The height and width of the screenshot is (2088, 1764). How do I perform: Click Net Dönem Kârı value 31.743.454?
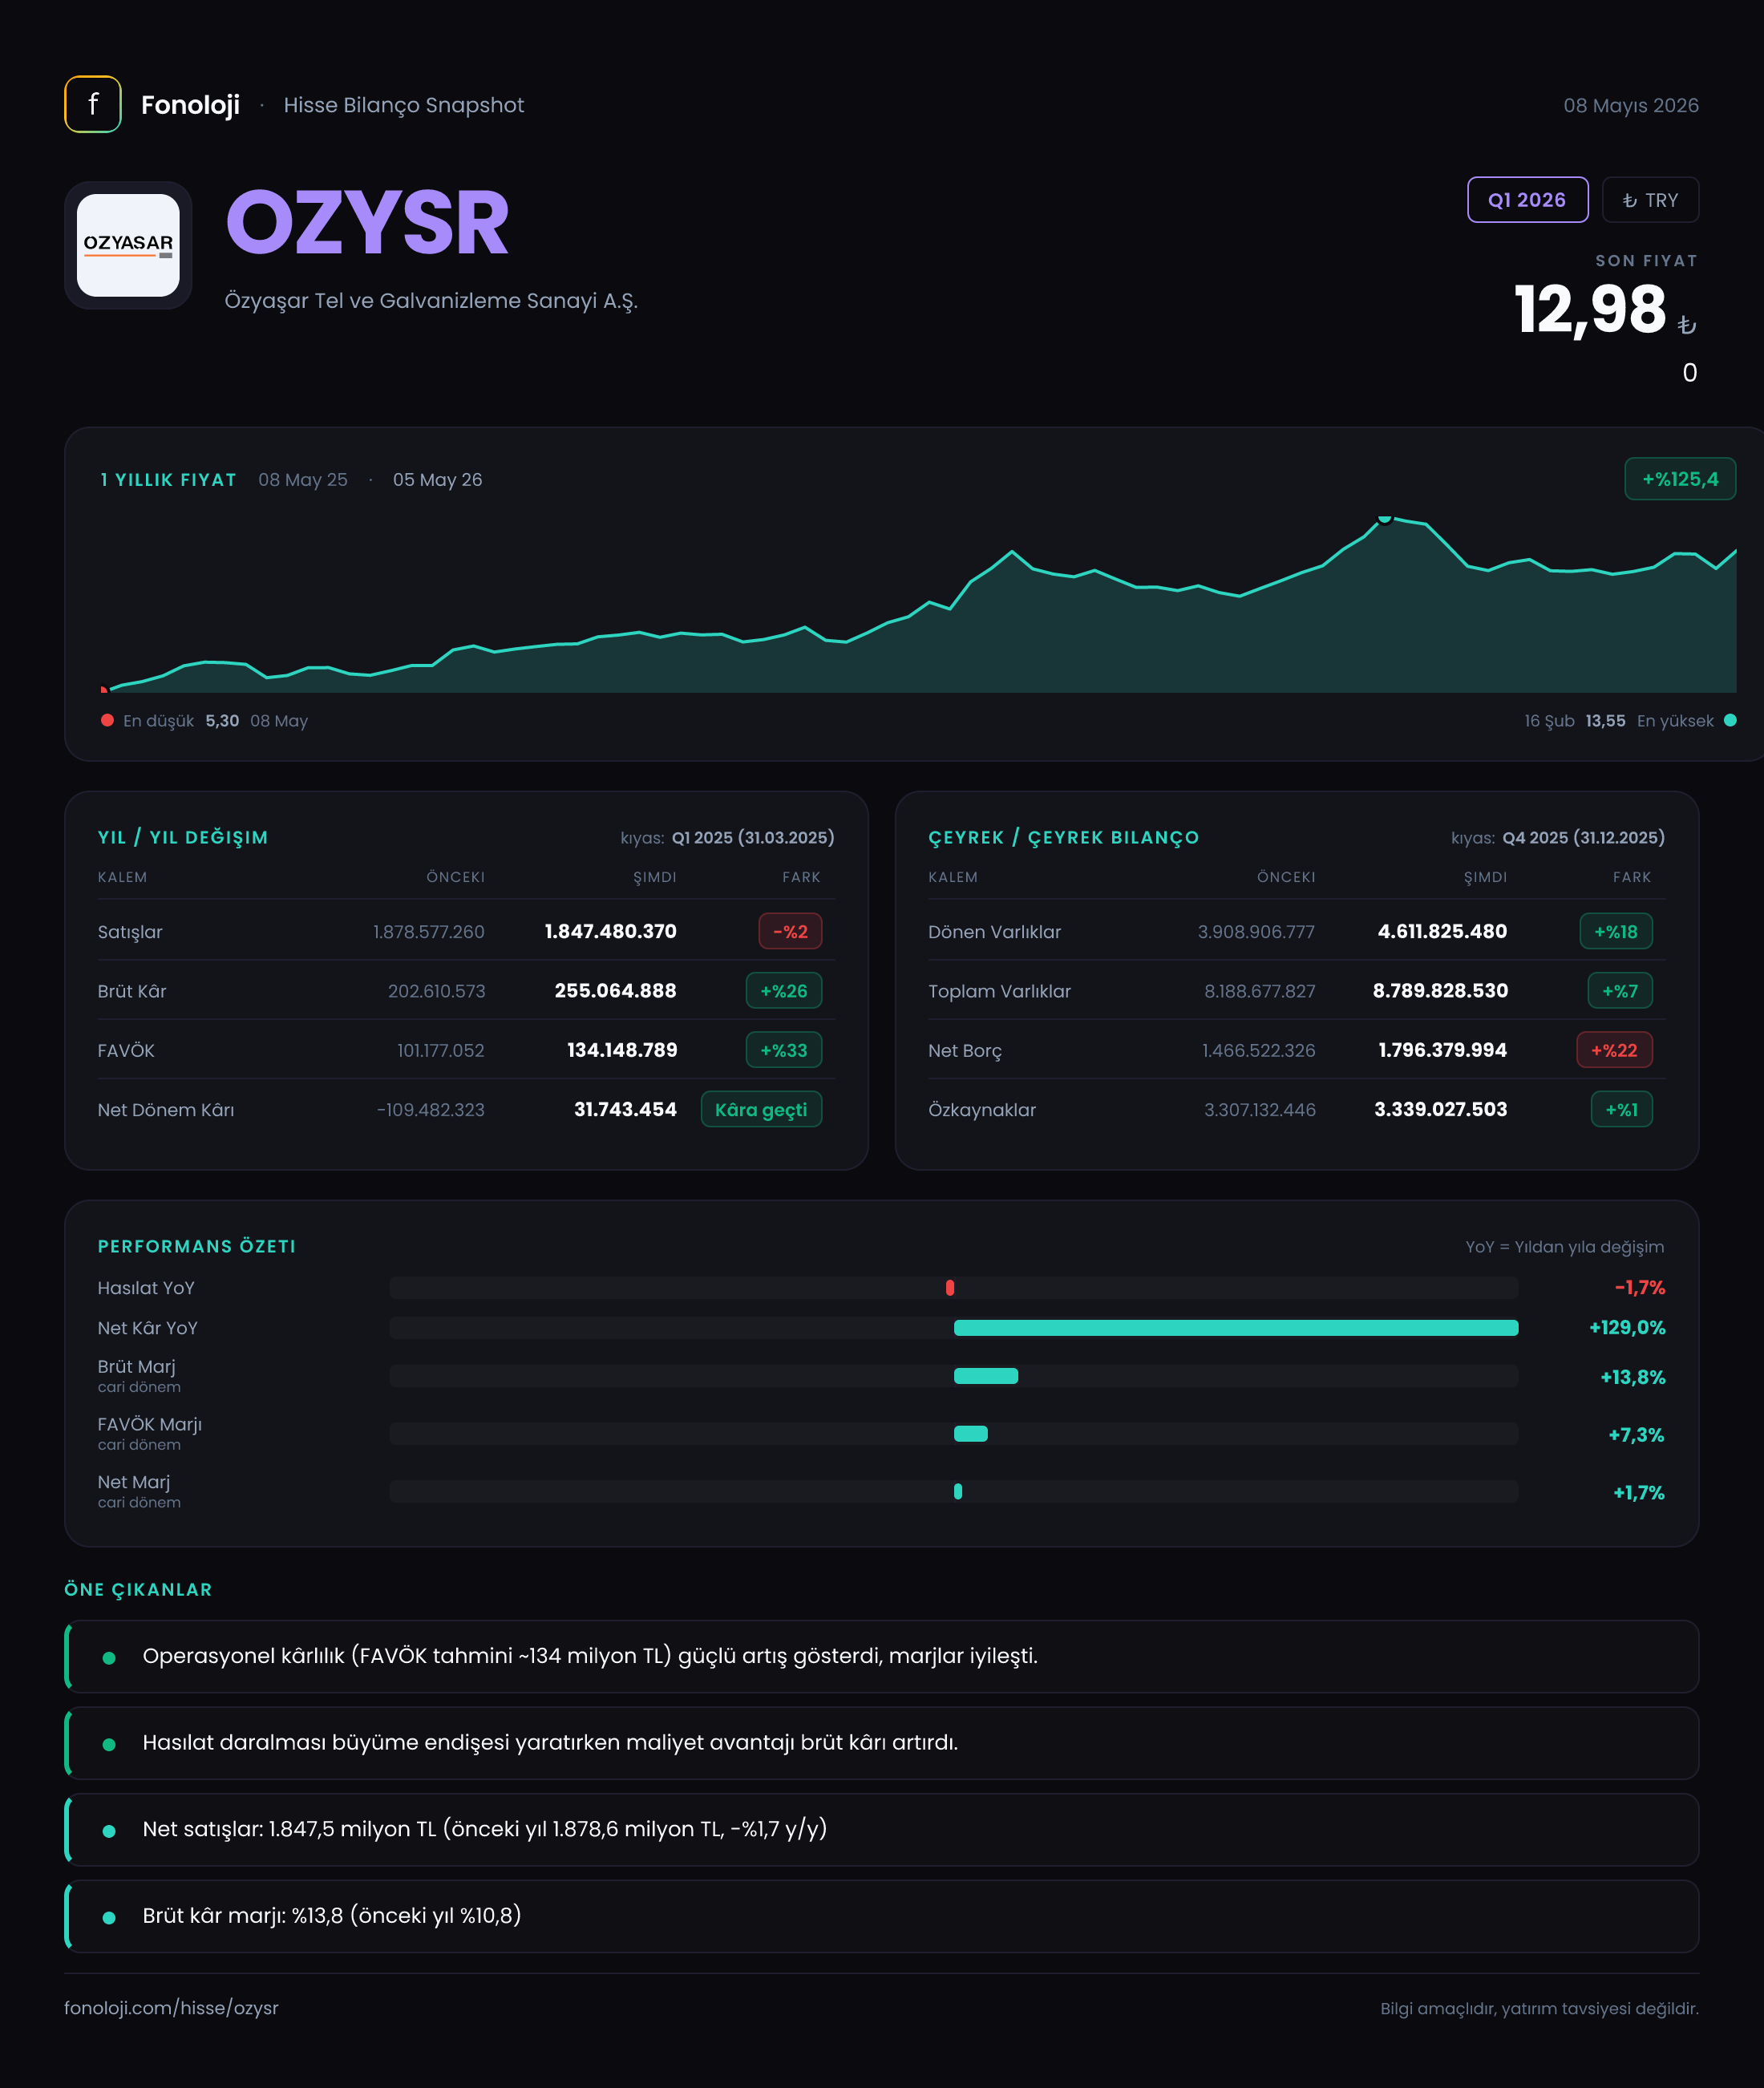[625, 1109]
